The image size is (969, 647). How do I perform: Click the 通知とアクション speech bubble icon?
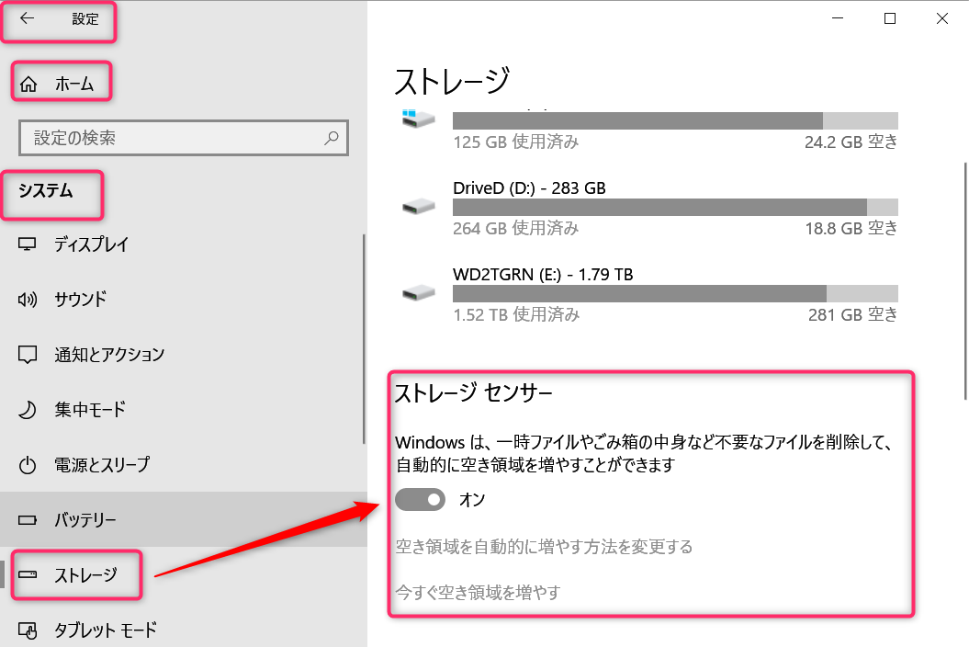(28, 355)
